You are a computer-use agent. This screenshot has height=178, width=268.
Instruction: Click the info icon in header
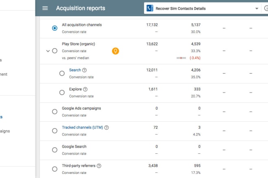266,8
